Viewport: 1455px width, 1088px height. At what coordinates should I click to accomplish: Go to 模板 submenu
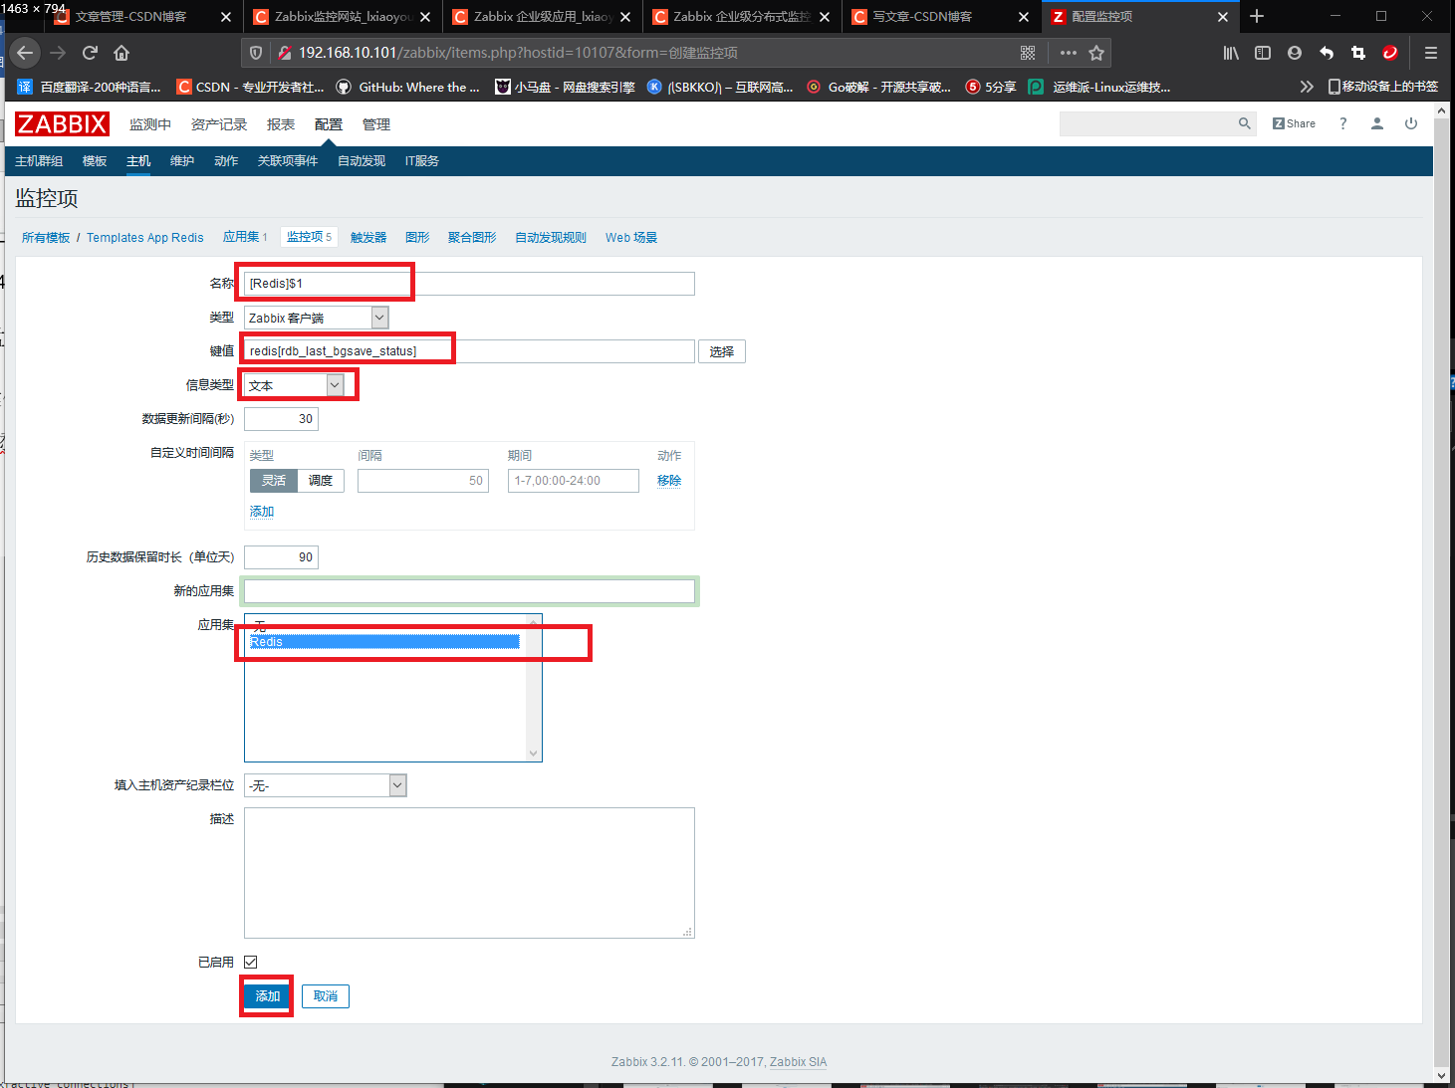coord(95,161)
